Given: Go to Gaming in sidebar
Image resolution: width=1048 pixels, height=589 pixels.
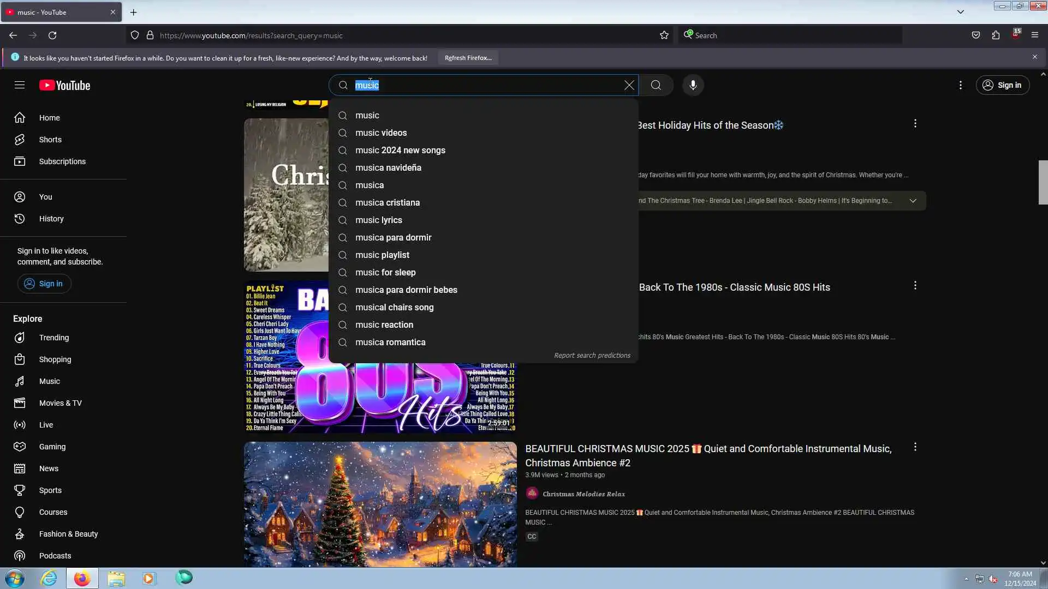Looking at the screenshot, I should coord(52,447).
